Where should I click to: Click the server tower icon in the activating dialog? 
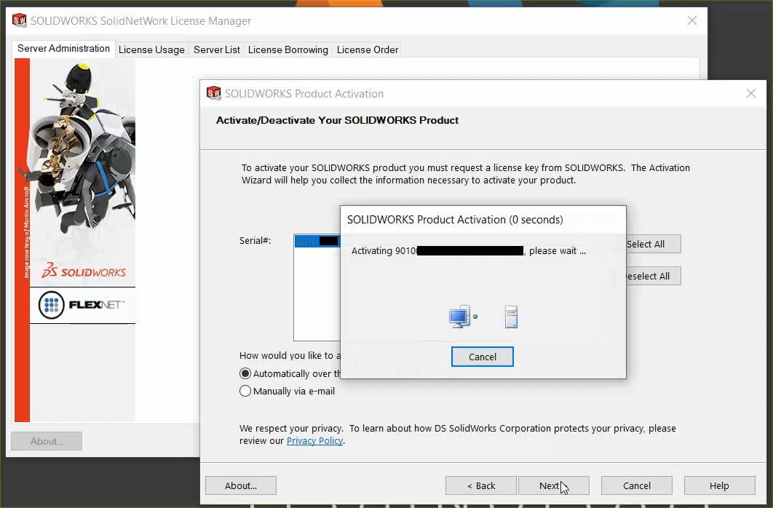pyautogui.click(x=511, y=317)
